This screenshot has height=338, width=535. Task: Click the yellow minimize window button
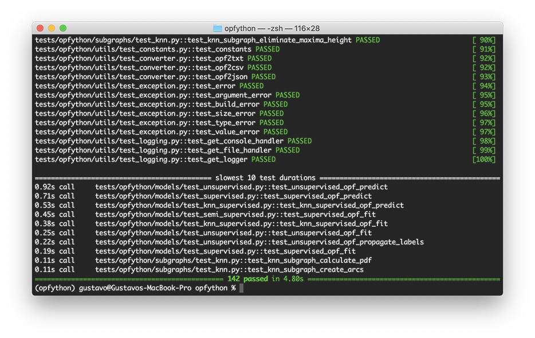click(52, 28)
